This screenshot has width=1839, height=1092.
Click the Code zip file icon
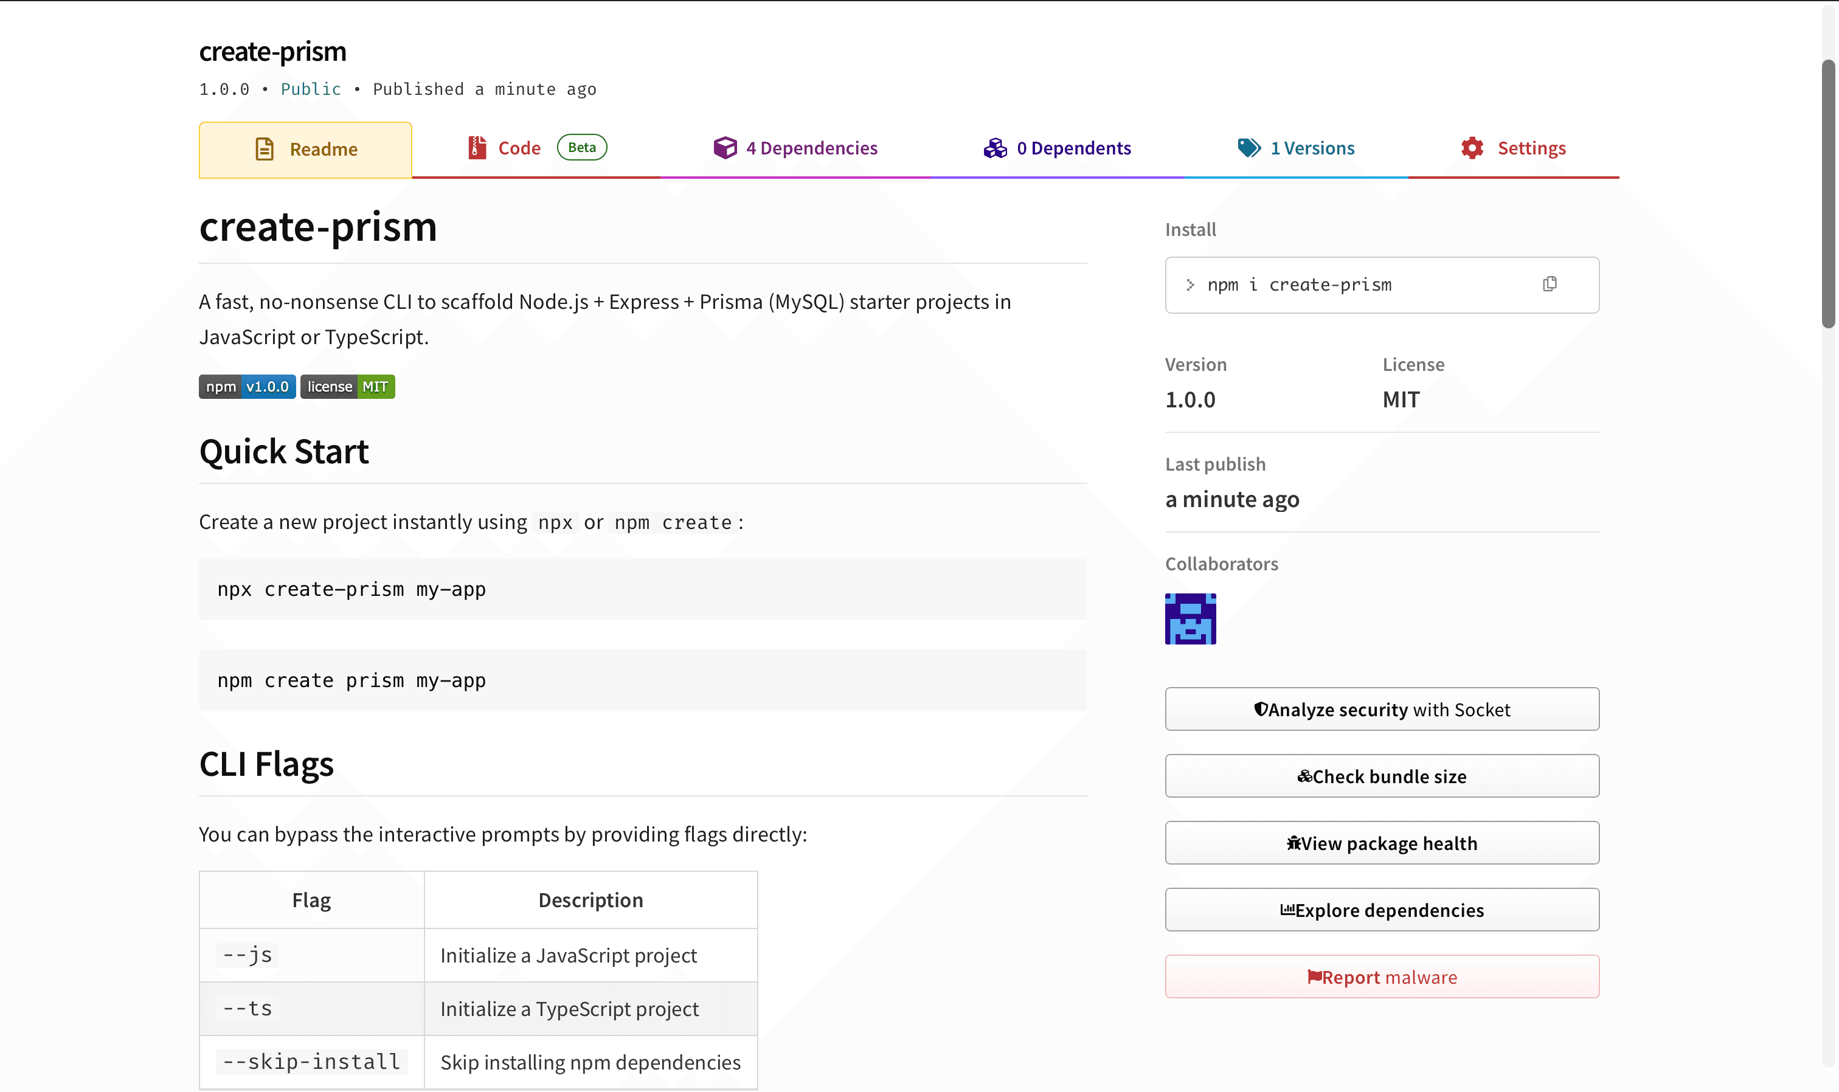point(477,148)
